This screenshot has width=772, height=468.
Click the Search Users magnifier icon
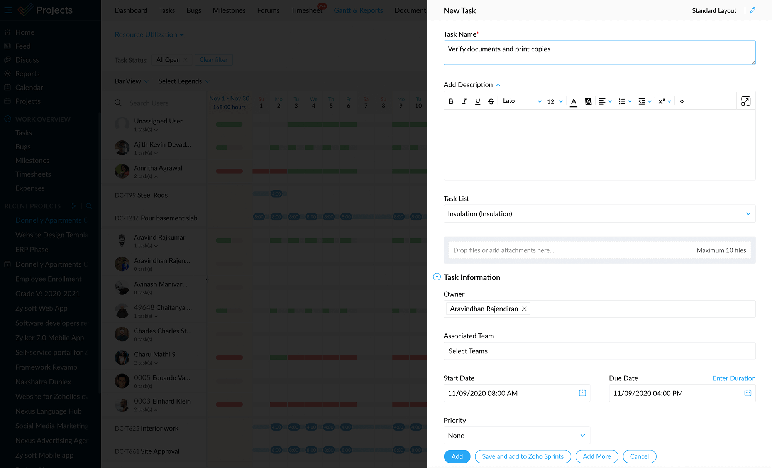(118, 103)
